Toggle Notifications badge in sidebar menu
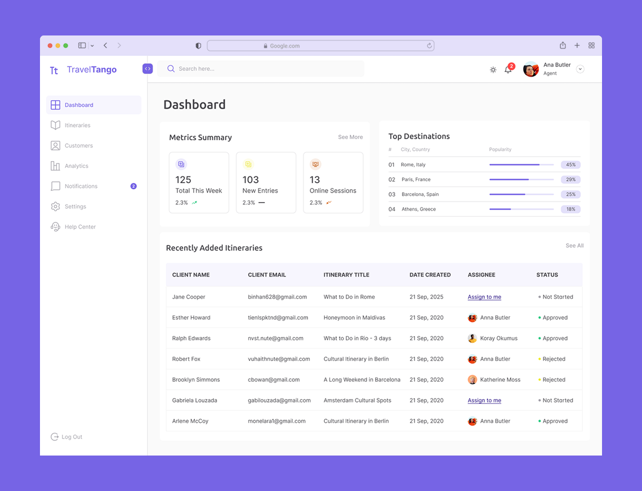642x491 pixels. pos(133,186)
